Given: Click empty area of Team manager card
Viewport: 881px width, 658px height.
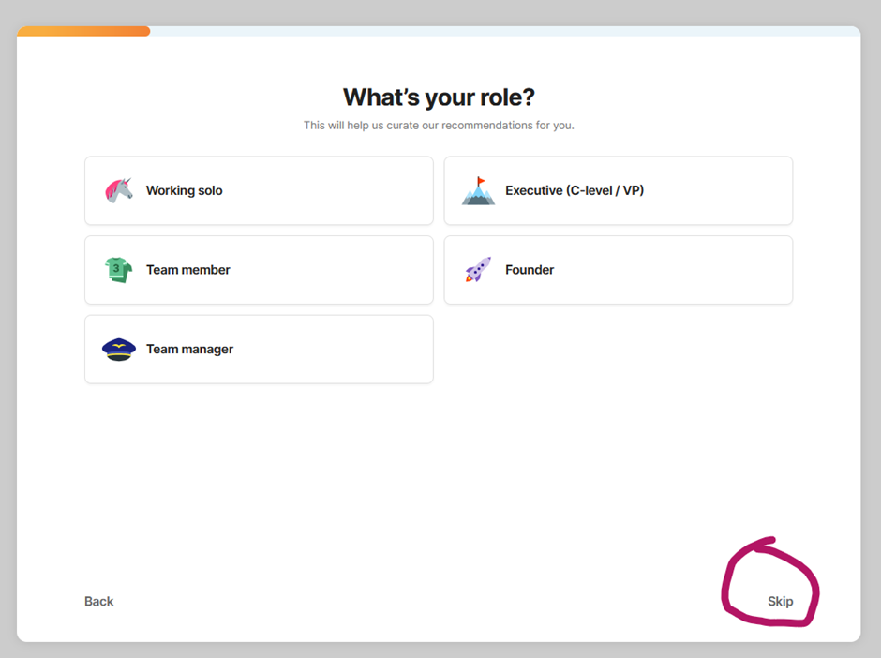Looking at the screenshot, I should pyautogui.click(x=332, y=349).
